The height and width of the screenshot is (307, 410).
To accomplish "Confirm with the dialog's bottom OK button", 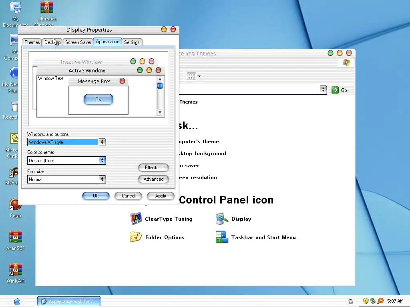I will coord(96,196).
